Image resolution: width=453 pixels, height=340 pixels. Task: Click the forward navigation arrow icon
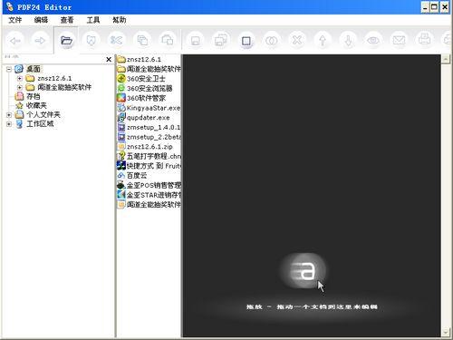coord(40,41)
